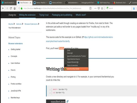Screen dimensions: 137x103
Task: Choose 'search on Ekşi Sözlük' context menu item
Action: point(76,69)
